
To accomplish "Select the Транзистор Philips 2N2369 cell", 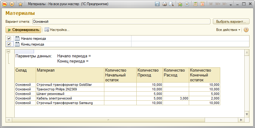I will pos(70,89).
